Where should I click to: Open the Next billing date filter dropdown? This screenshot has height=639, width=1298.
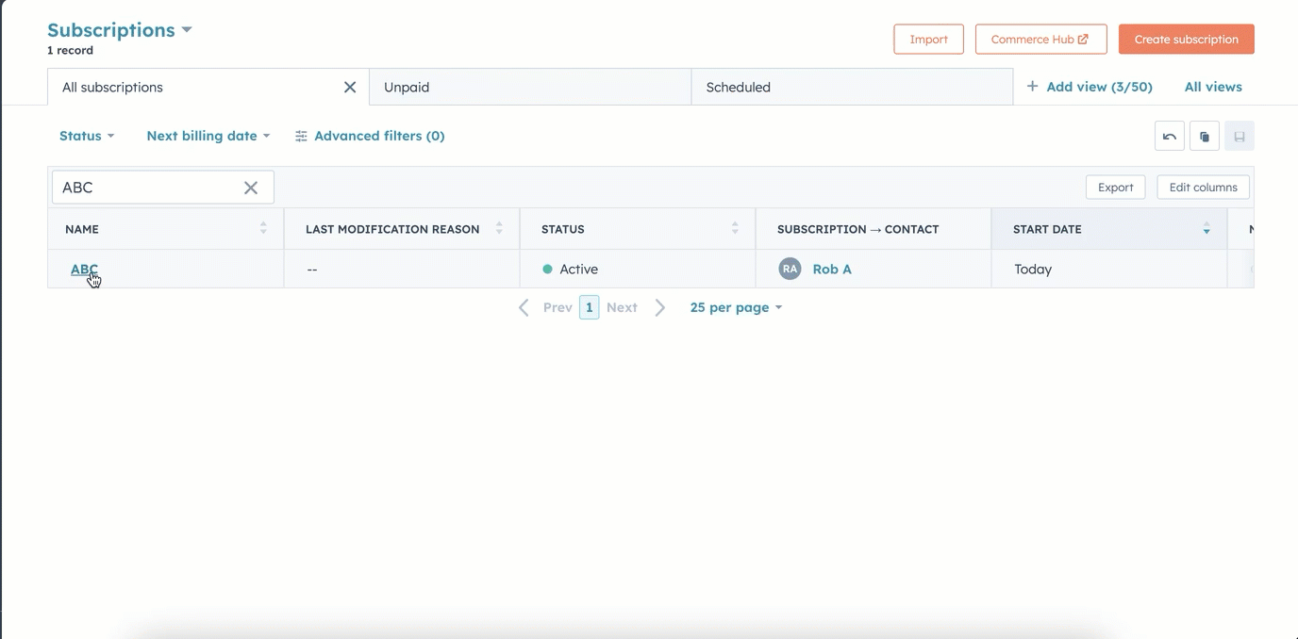coord(208,135)
